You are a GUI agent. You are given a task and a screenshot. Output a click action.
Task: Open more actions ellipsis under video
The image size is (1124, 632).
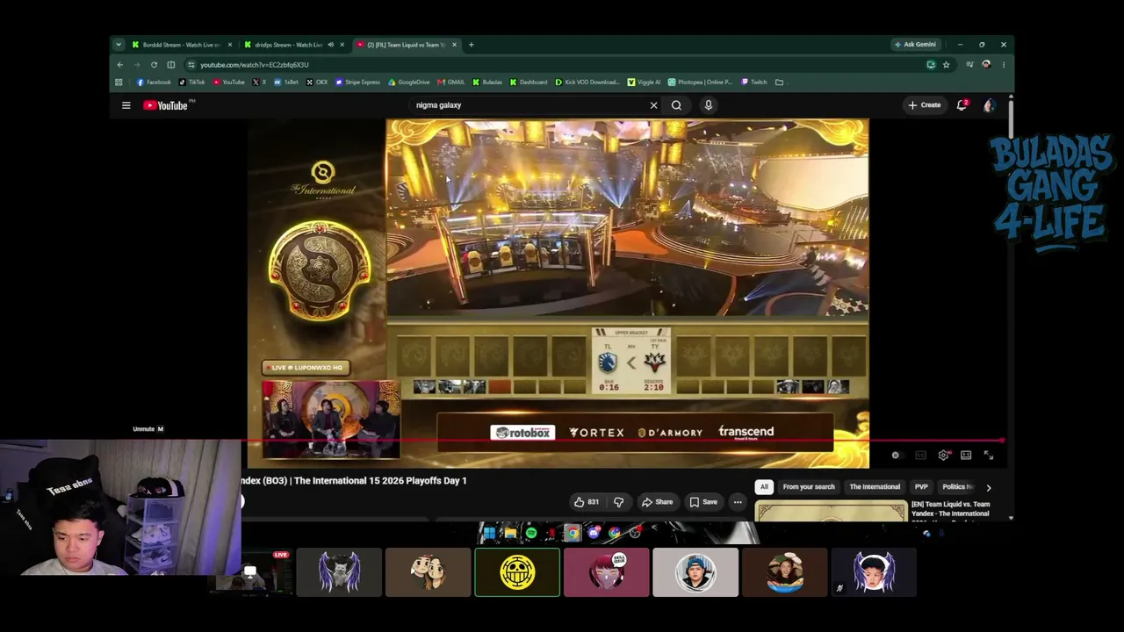tap(738, 502)
